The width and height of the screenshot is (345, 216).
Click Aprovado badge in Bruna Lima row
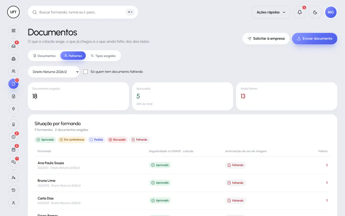(x=160, y=183)
